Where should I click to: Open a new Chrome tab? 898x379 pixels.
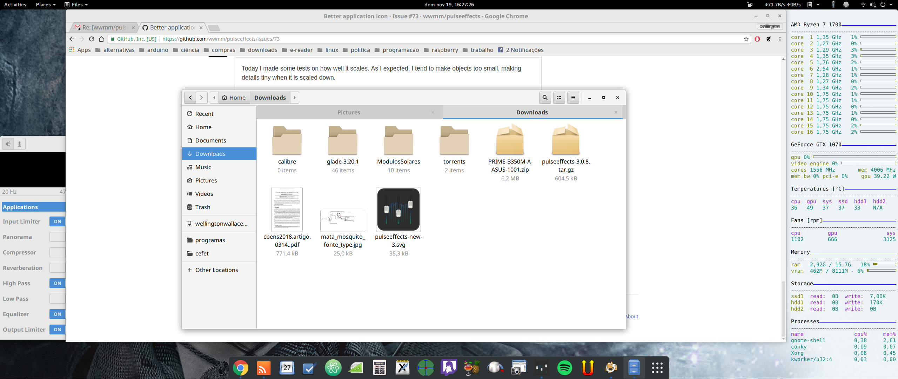click(214, 27)
